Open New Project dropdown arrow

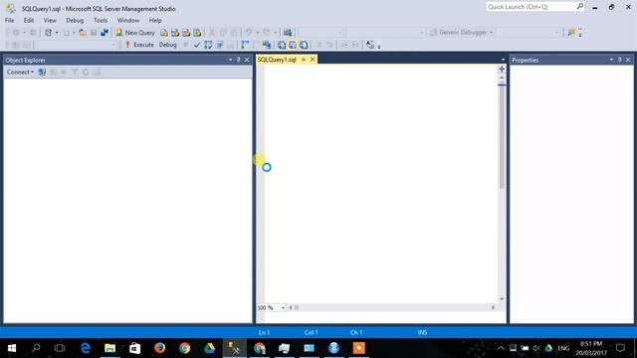(57, 33)
